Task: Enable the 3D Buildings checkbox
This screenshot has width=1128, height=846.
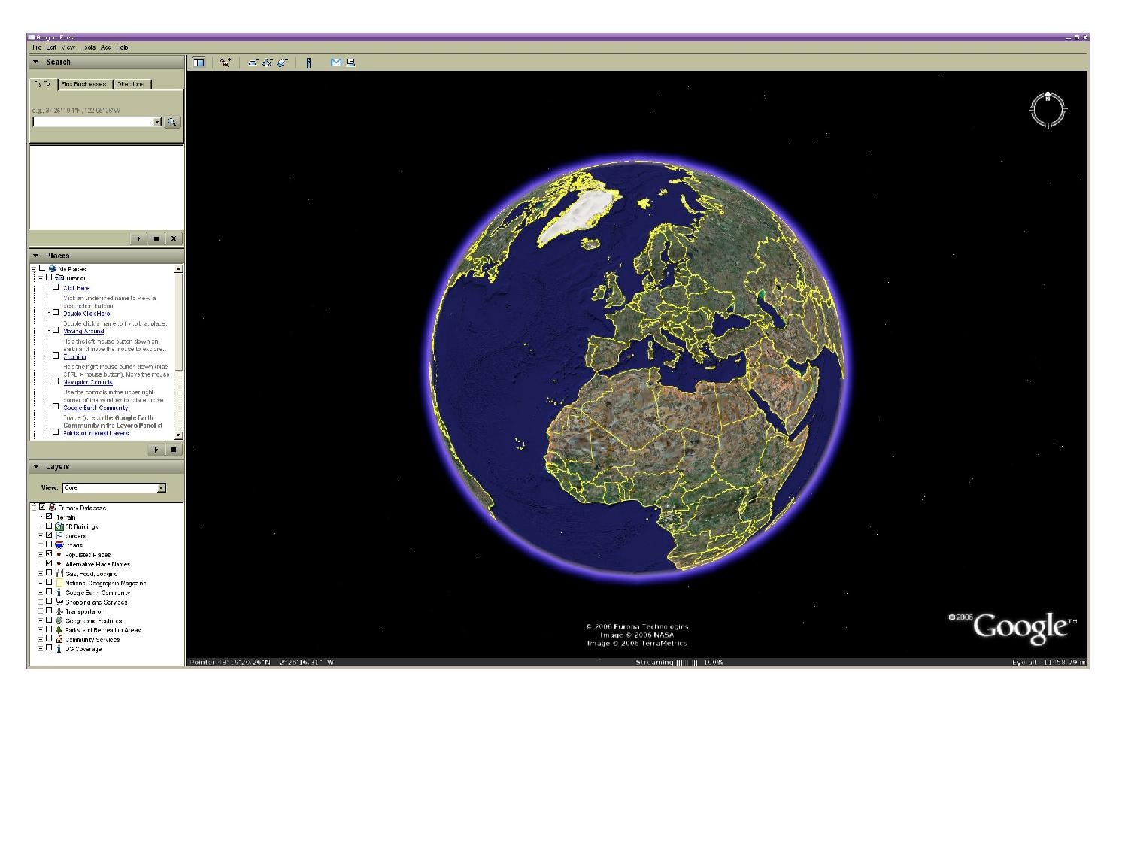Action: tap(50, 526)
